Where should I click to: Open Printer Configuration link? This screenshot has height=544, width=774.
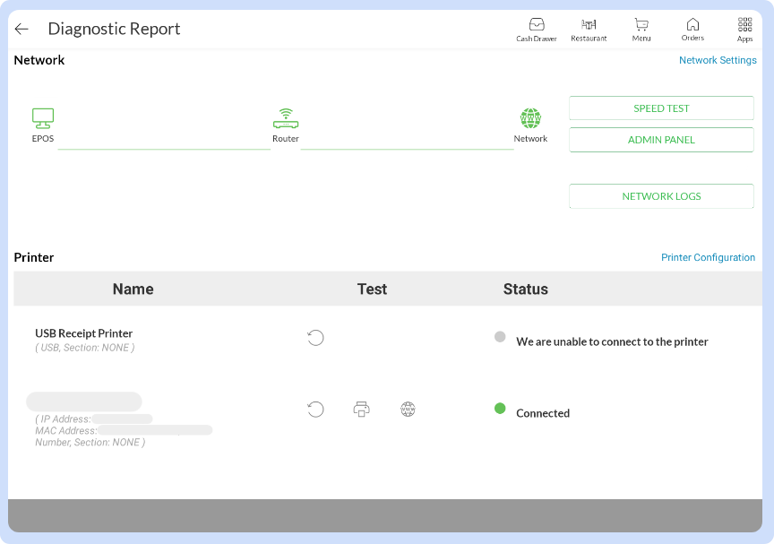(708, 258)
